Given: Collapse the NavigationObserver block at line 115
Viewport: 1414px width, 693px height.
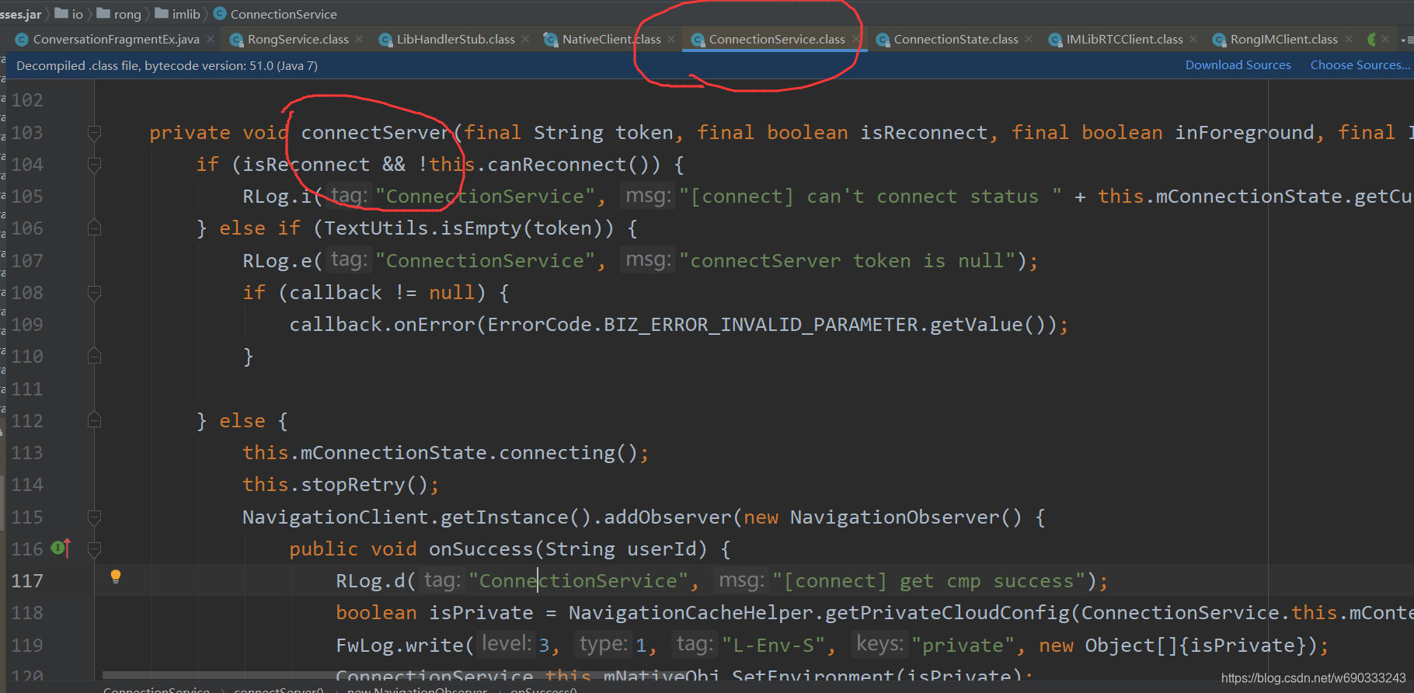Looking at the screenshot, I should pos(94,517).
